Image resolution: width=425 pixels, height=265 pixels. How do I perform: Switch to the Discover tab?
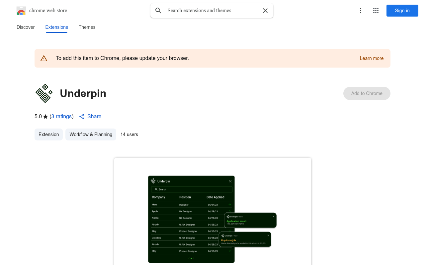pos(26,27)
